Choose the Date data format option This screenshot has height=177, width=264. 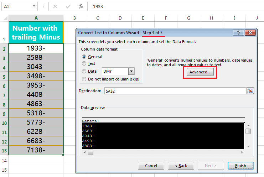(x=84, y=71)
